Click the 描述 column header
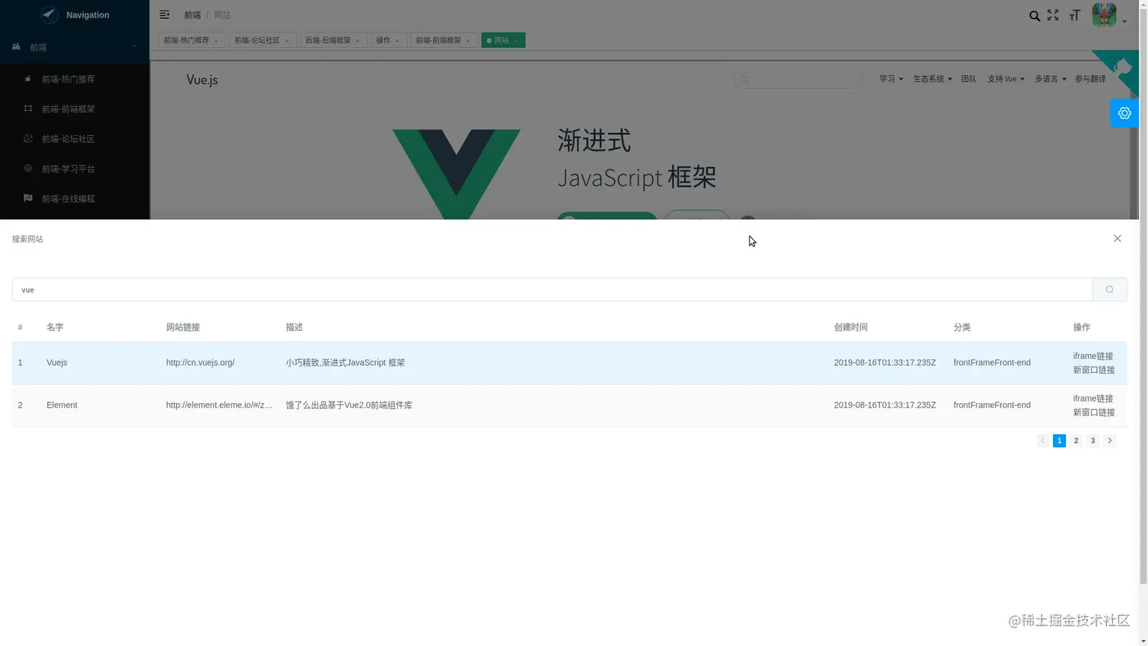 [x=294, y=327]
